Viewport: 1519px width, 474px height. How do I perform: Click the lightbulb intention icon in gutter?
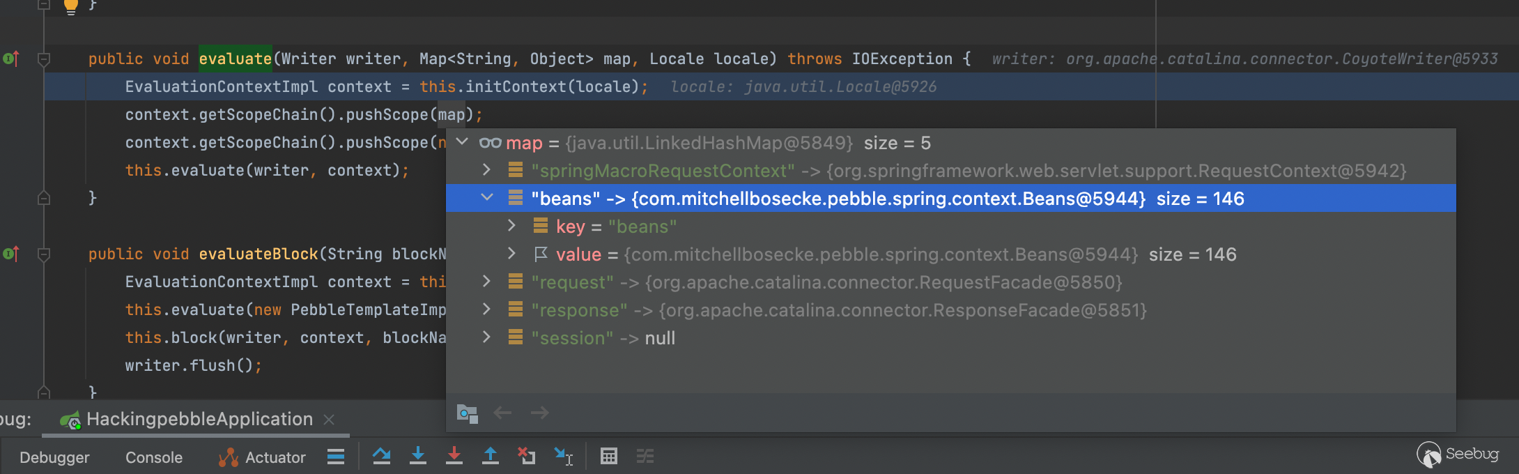pyautogui.click(x=71, y=7)
